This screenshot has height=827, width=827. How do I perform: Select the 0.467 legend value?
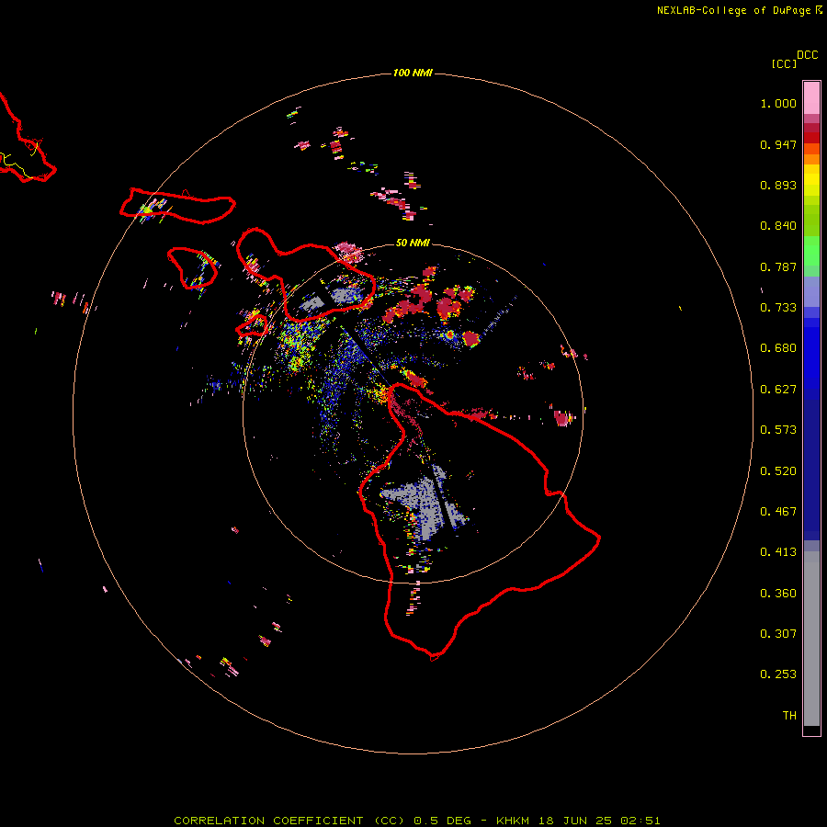click(778, 512)
